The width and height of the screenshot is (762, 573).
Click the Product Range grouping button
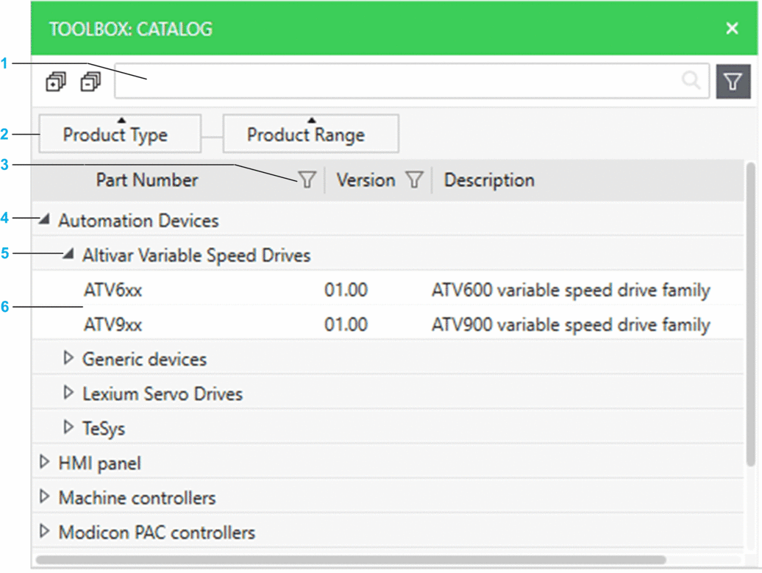(x=310, y=134)
